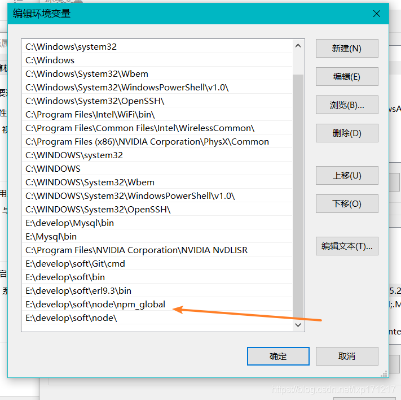Viewport: 401px width, 400px height.
Task: Select C:\Windows\System32\Wbem entry
Action: [157, 74]
